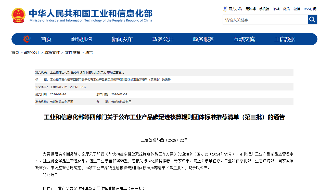Screen dimensions: 320x195
Task: Go to 政务公开 in the main navigation
Action: pos(163,39)
